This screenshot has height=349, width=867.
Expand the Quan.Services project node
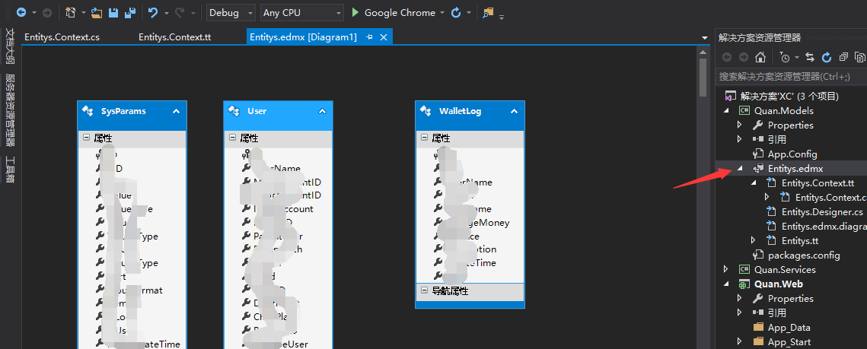[x=726, y=269]
